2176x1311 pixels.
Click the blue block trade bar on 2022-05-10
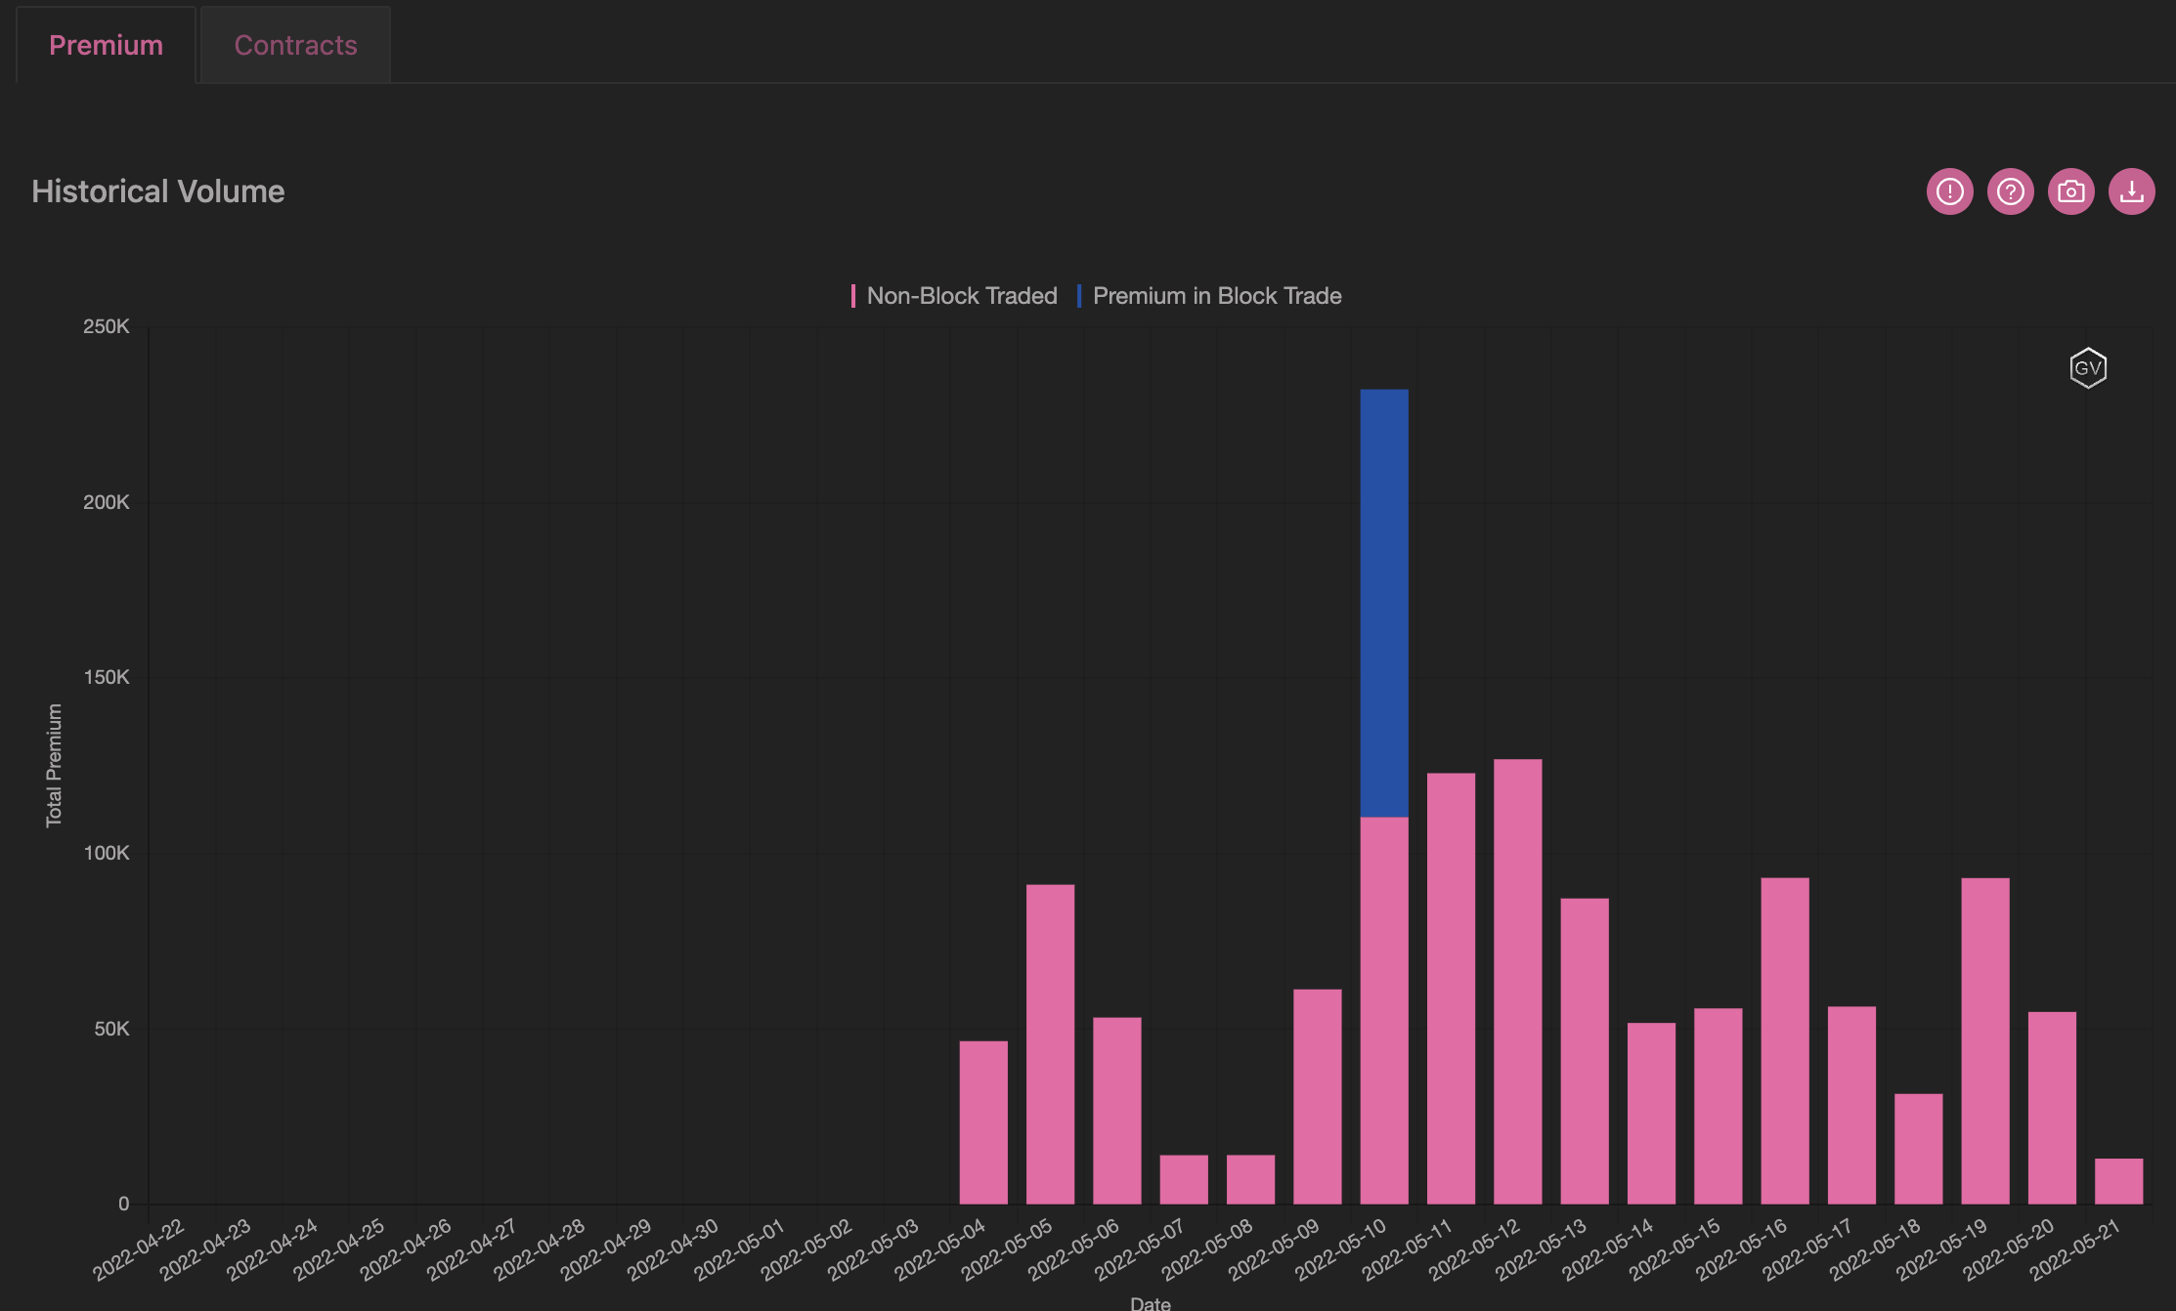(x=1384, y=603)
